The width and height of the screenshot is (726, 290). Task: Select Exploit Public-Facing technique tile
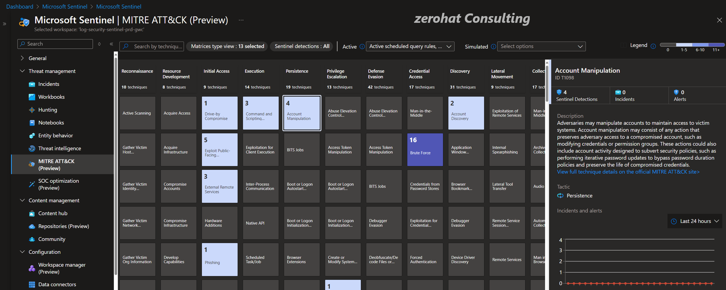tap(220, 150)
